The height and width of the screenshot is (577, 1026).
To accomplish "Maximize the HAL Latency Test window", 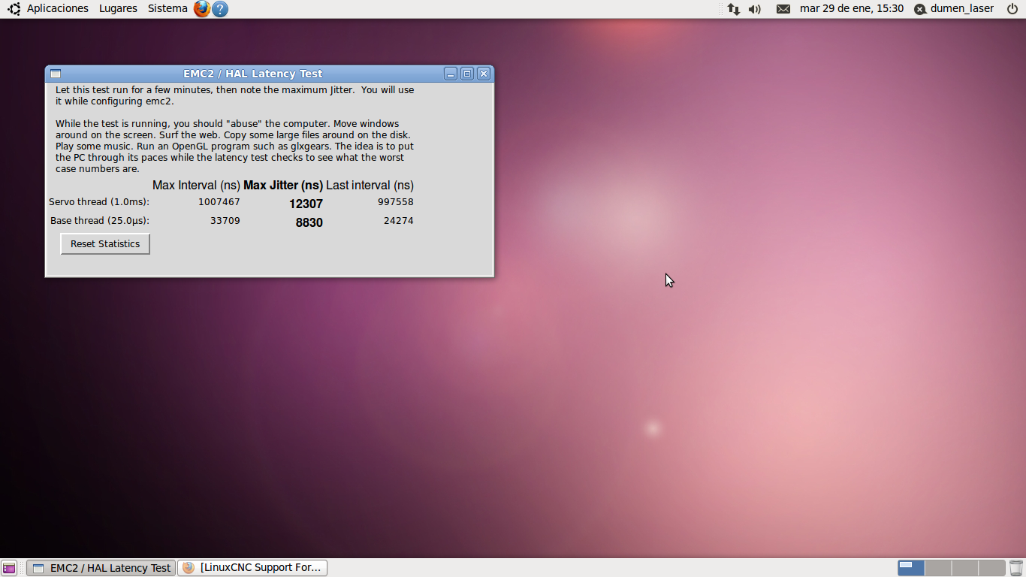I will click(467, 74).
